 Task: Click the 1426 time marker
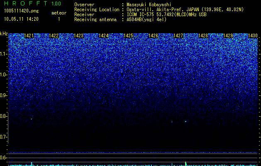153,36
